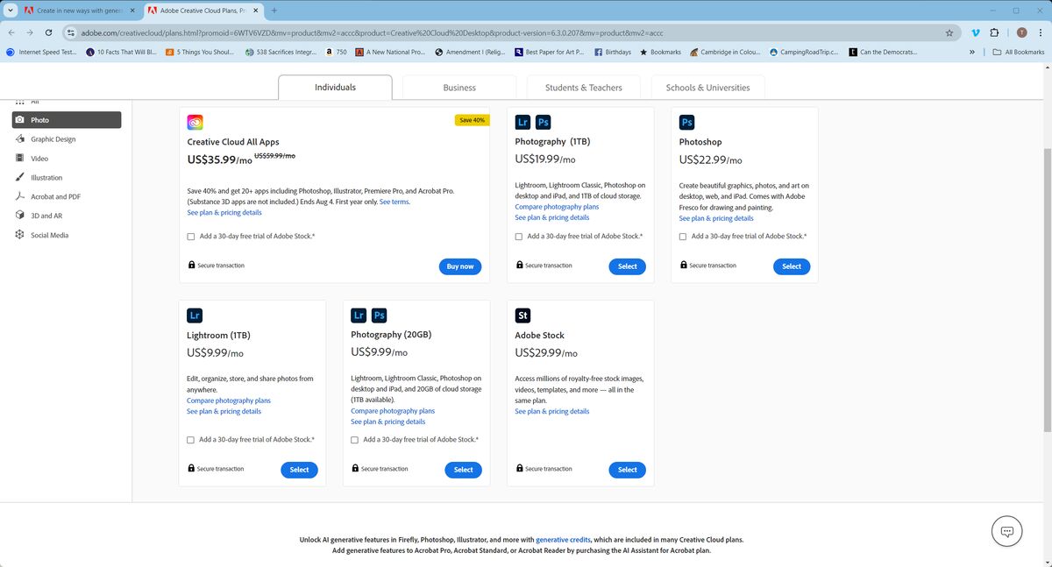Viewport: 1052px width, 567px height.
Task: Open the generative credits link
Action: 563,540
